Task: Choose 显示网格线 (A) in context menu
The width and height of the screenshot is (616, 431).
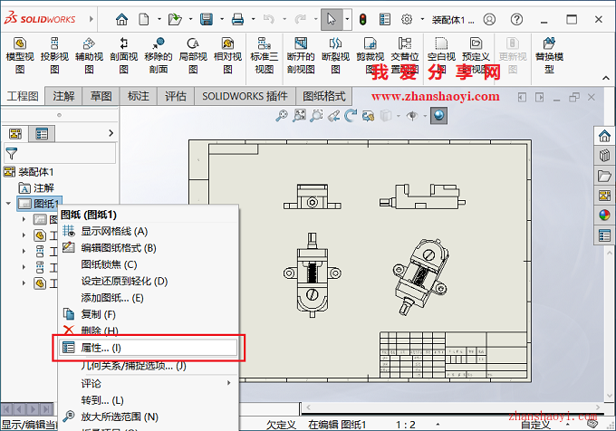Action: pos(148,231)
